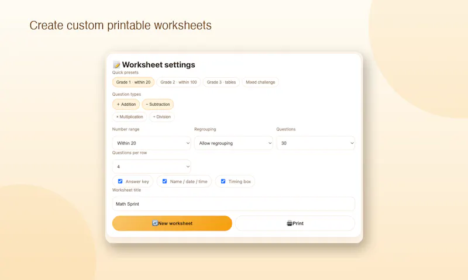The height and width of the screenshot is (280, 468).
Task: Open the Number range dropdown
Action: (152, 143)
